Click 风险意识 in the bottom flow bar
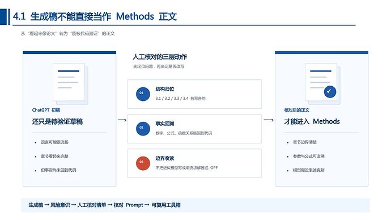The image size is (391, 220). [x=60, y=205]
